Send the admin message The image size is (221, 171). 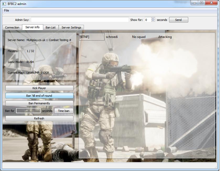coord(179,20)
